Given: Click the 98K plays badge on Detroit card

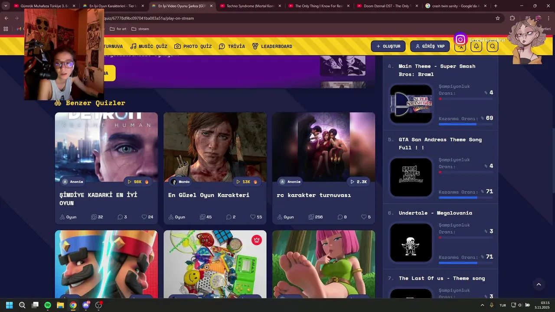Looking at the screenshot, I should point(138,182).
